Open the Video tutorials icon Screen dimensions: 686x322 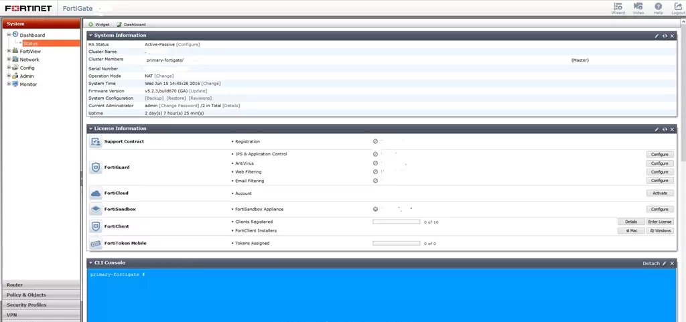coord(638,7)
